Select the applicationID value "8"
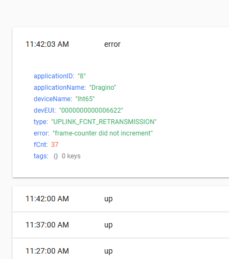The width and height of the screenshot is (229, 259). [x=81, y=76]
